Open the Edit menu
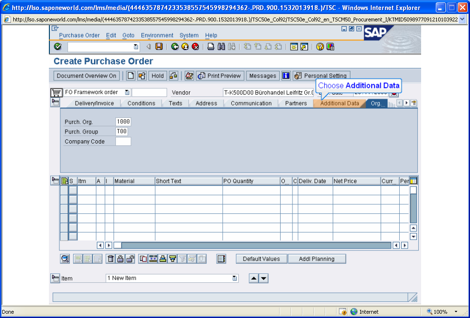The width and height of the screenshot is (470, 318). point(111,35)
